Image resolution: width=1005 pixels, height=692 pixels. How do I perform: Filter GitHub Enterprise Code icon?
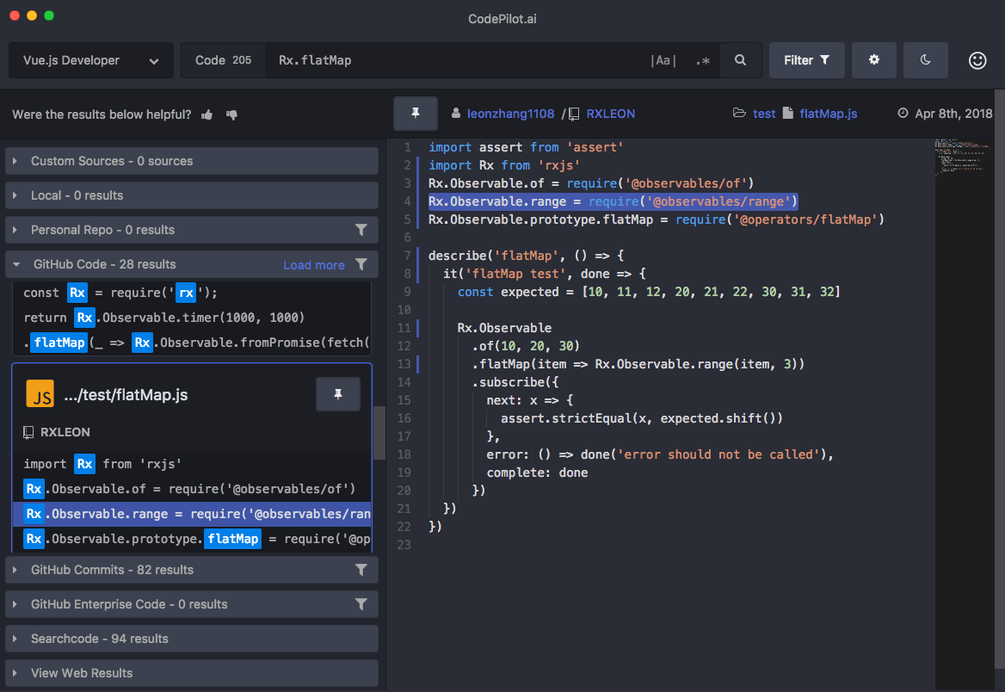[x=361, y=604]
